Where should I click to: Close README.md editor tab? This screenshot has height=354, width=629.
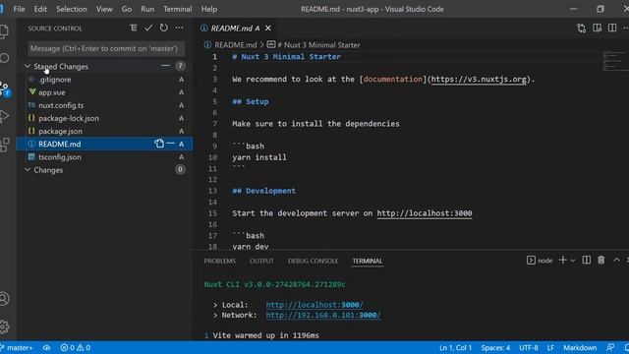point(268,29)
